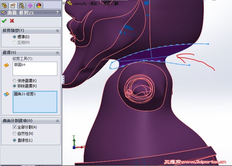Click the panel collapse handle on left edge

[x=63, y=80]
